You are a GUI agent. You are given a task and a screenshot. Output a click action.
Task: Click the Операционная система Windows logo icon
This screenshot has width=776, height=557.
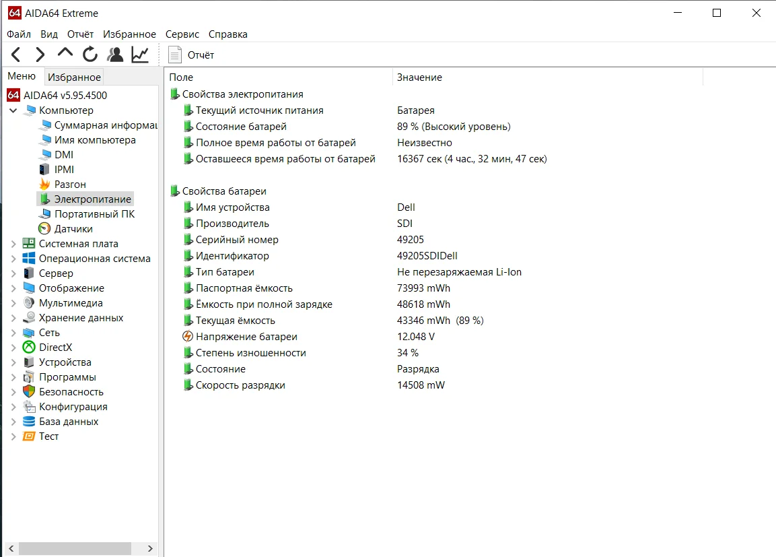coord(29,259)
